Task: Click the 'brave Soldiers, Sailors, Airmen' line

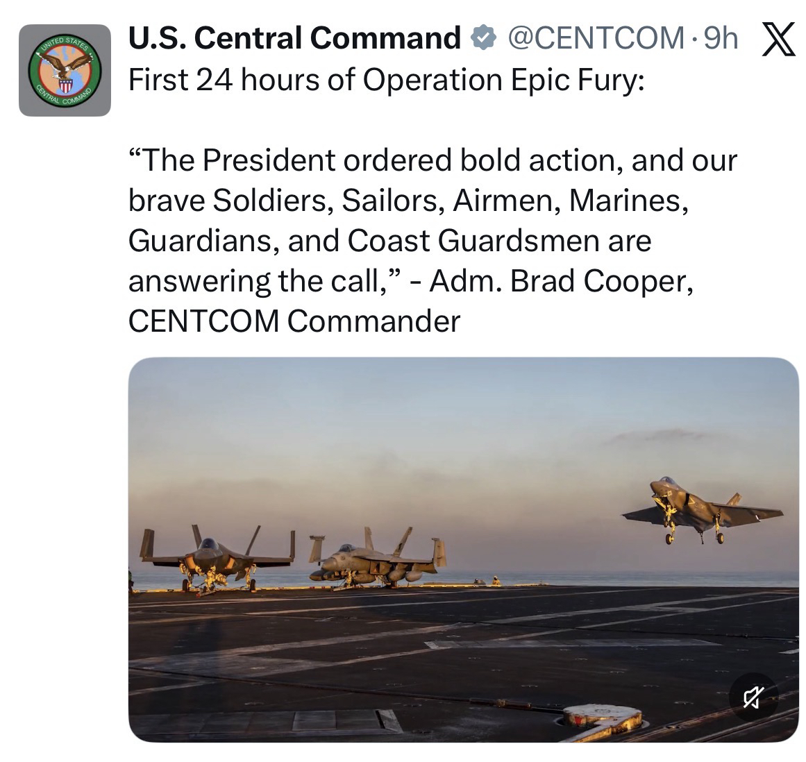Action: click(x=409, y=201)
